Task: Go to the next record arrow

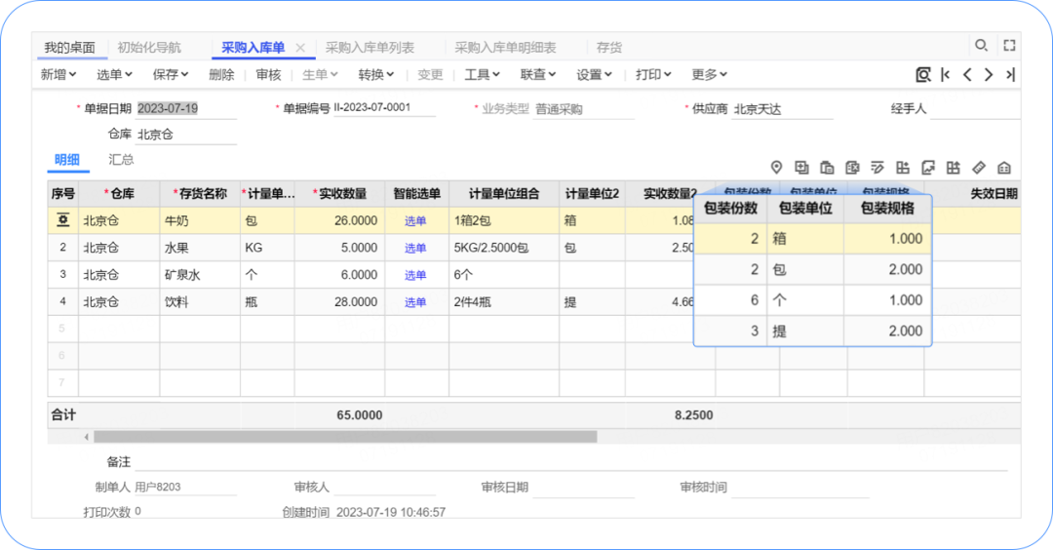Action: click(x=989, y=75)
